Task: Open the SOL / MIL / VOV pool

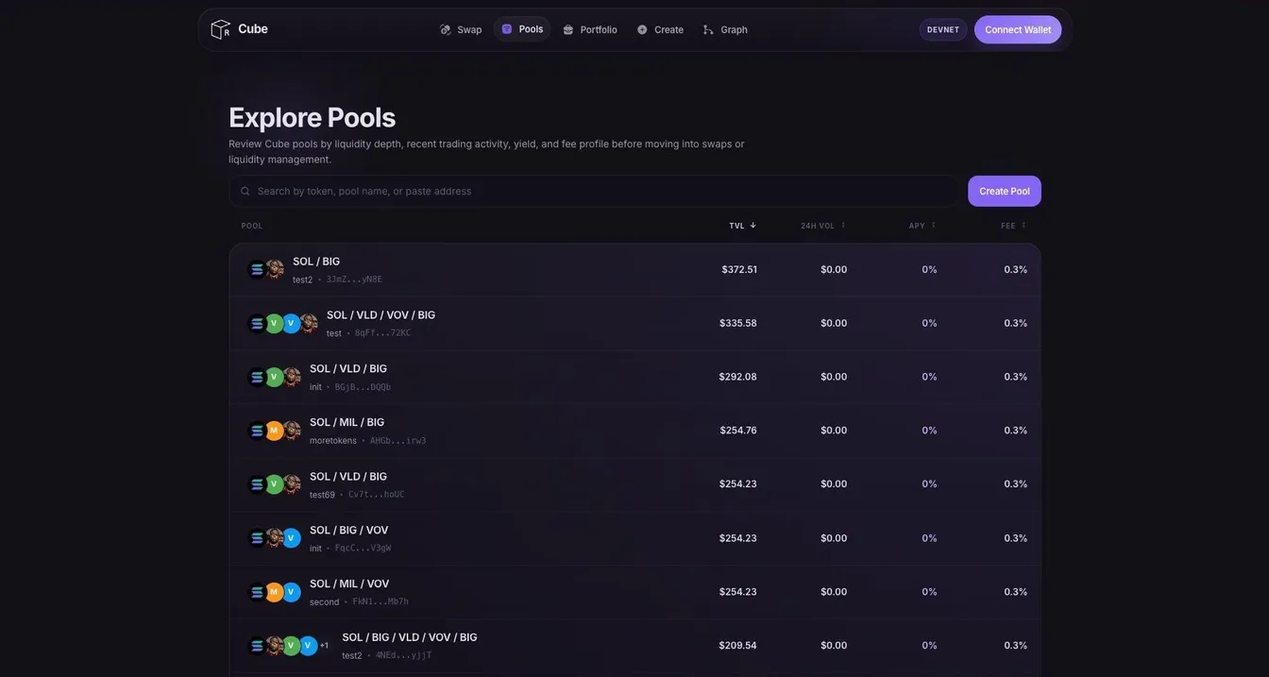Action: click(x=634, y=593)
